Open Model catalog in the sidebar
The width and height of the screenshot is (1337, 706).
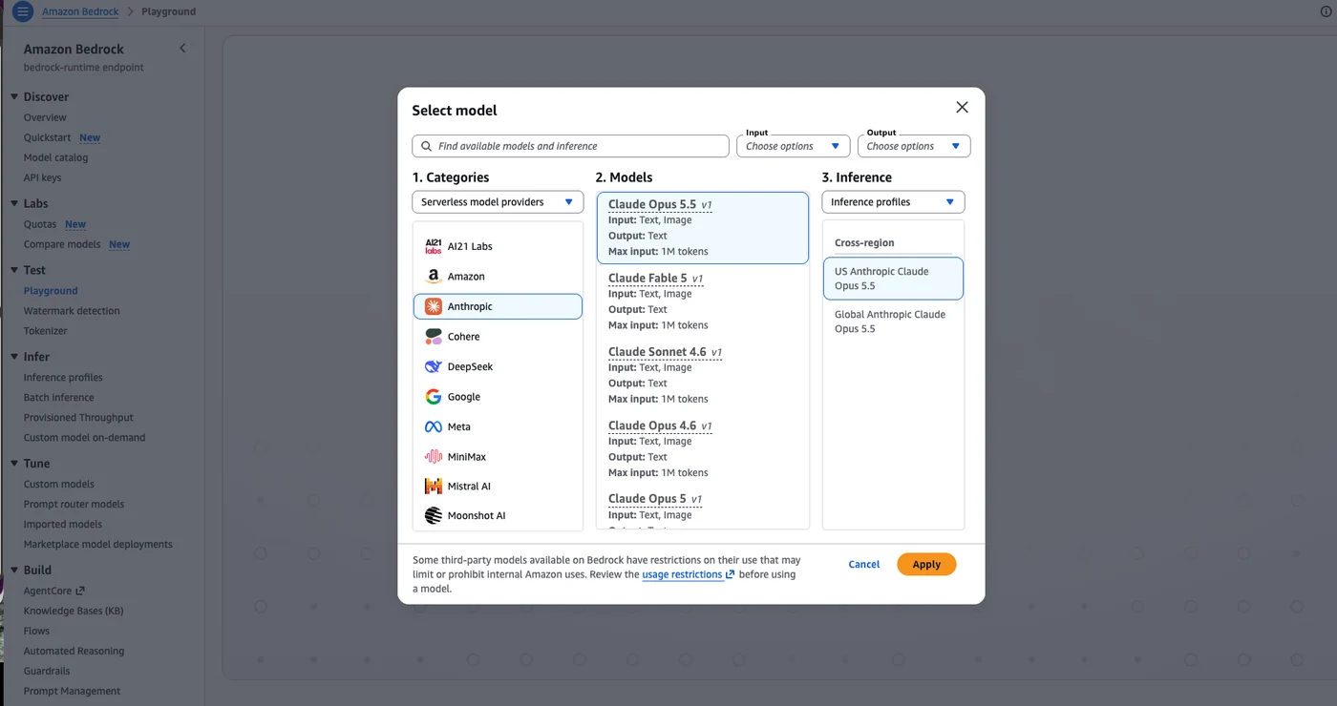click(x=55, y=157)
